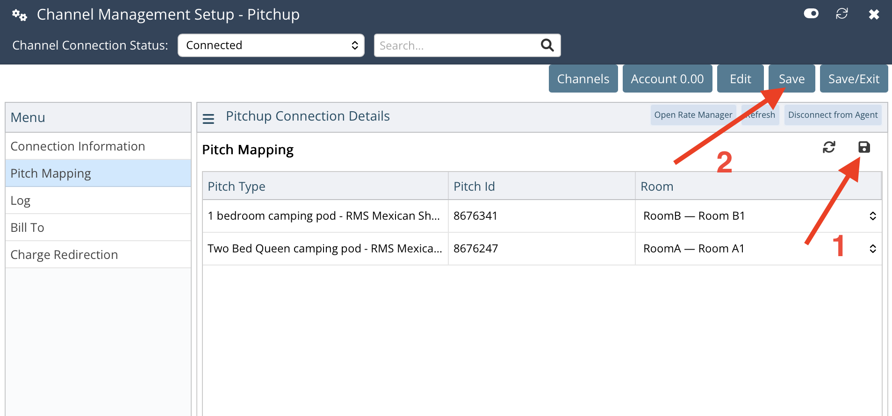
Task: Click the Pitch Id column header
Action: (x=542, y=186)
